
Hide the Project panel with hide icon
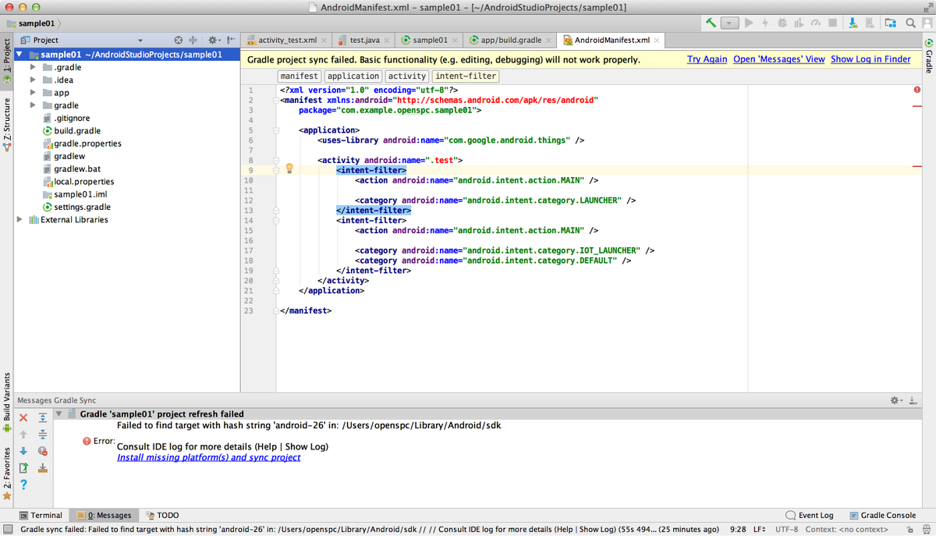click(231, 40)
